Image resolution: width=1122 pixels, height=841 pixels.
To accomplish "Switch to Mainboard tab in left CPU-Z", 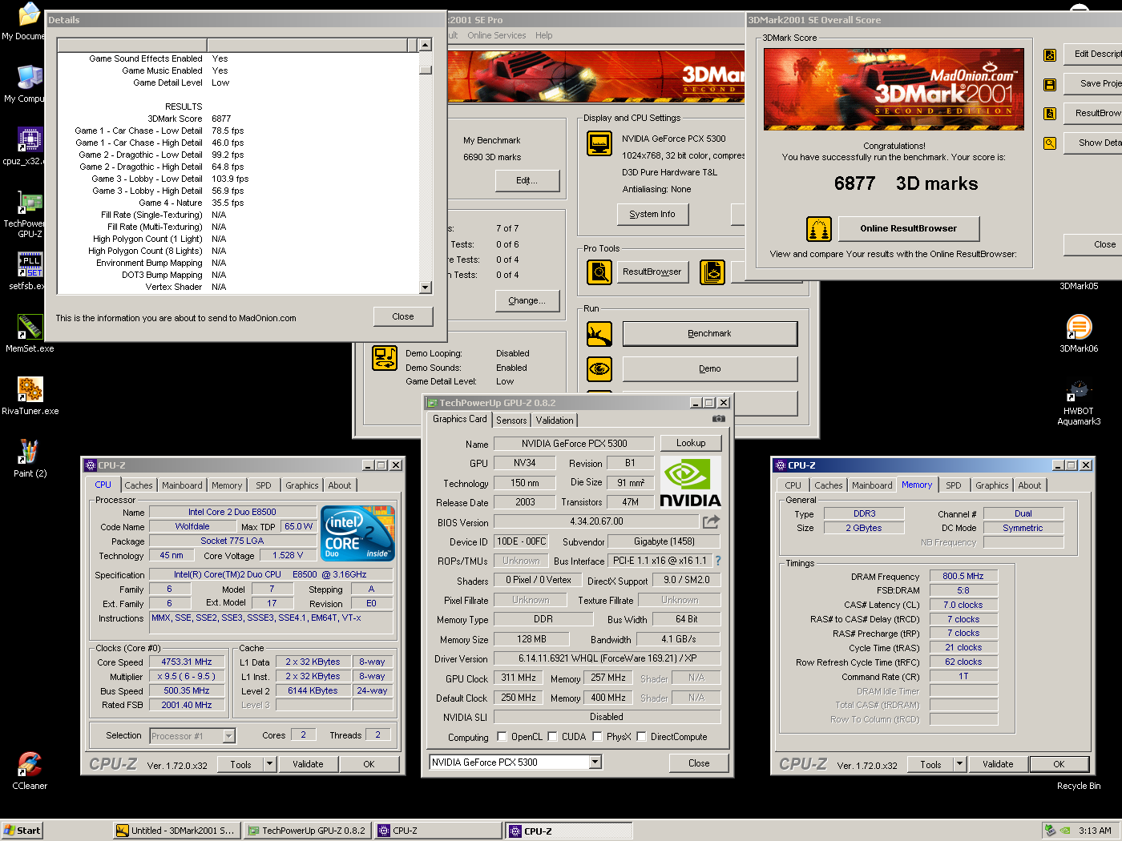I will [182, 485].
